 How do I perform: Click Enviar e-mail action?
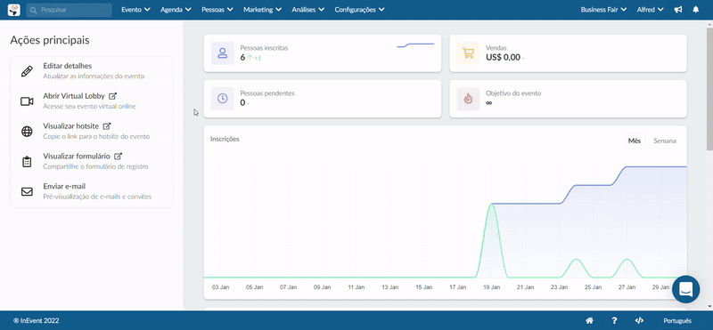pos(92,191)
